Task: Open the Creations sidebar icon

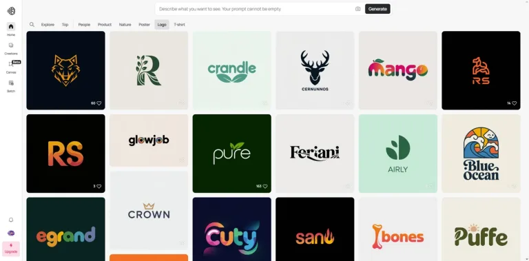Action: 11,45
